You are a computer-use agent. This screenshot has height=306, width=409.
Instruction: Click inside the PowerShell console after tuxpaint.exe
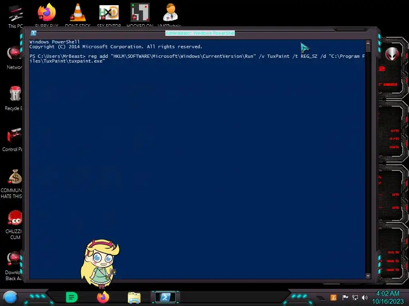click(x=107, y=61)
